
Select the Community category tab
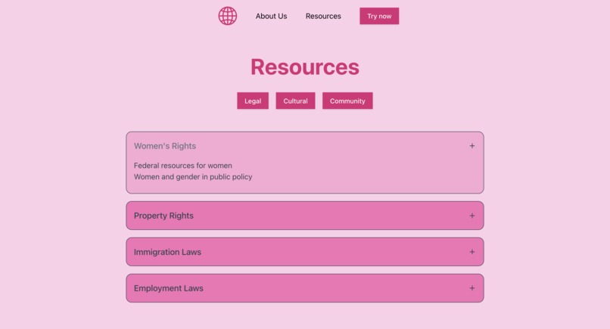(347, 101)
